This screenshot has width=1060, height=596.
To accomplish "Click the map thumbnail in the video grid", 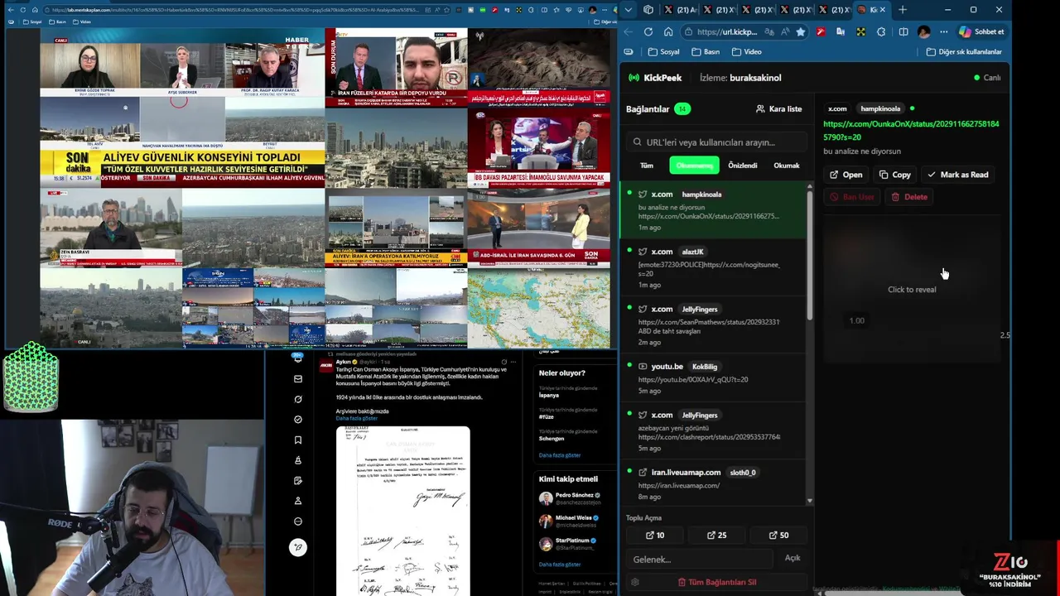I will point(538,307).
